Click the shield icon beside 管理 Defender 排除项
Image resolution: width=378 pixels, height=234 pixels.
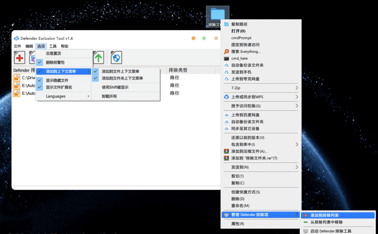226,215
